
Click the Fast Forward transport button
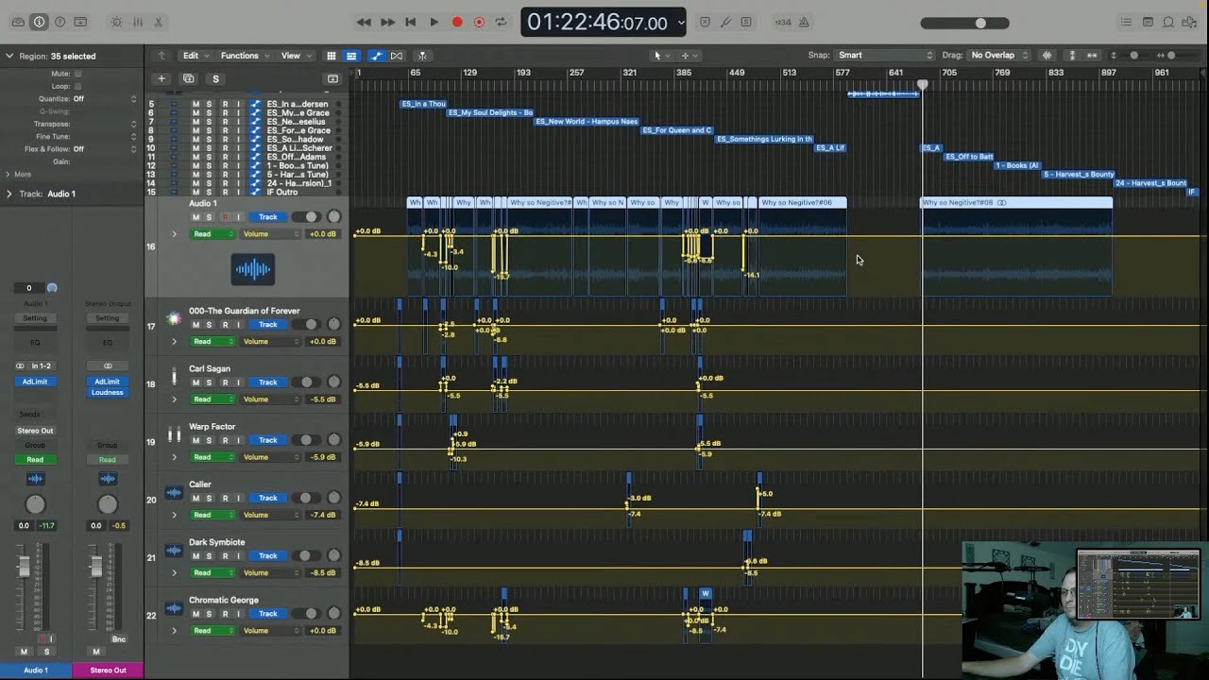[x=387, y=22]
